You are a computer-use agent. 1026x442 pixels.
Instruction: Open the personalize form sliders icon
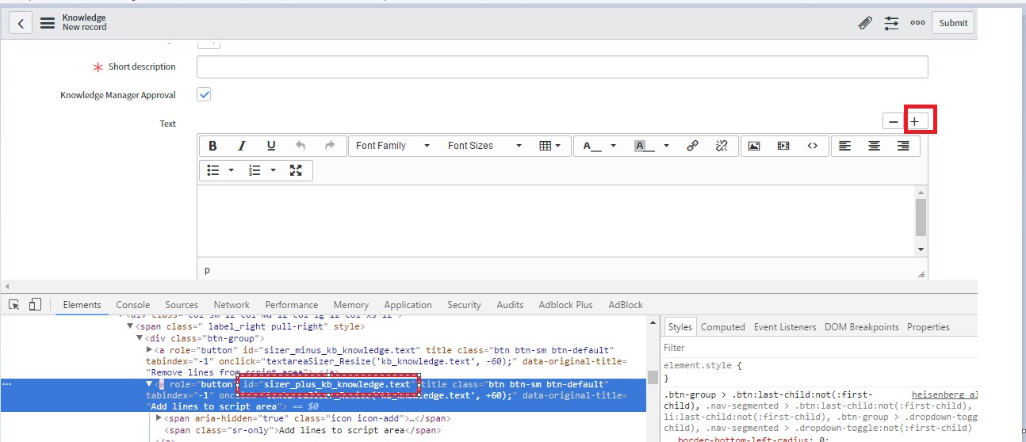pyautogui.click(x=891, y=23)
